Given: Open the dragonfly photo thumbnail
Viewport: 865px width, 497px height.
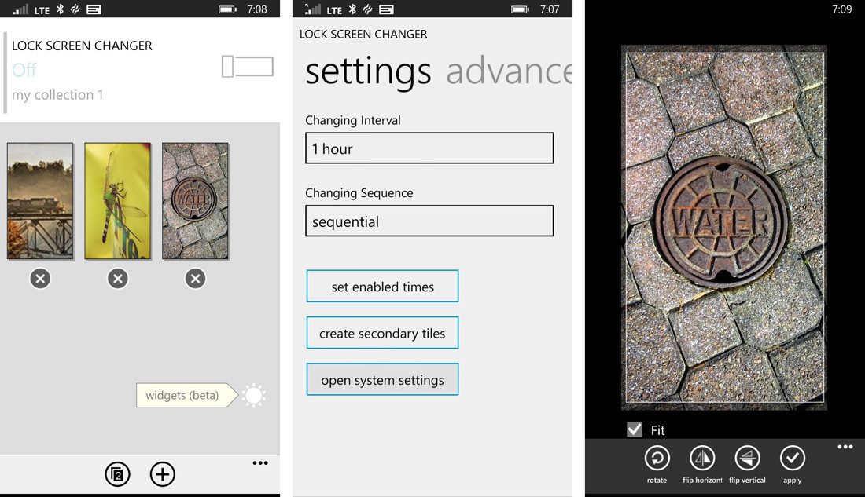Looking at the screenshot, I should coord(117,201).
